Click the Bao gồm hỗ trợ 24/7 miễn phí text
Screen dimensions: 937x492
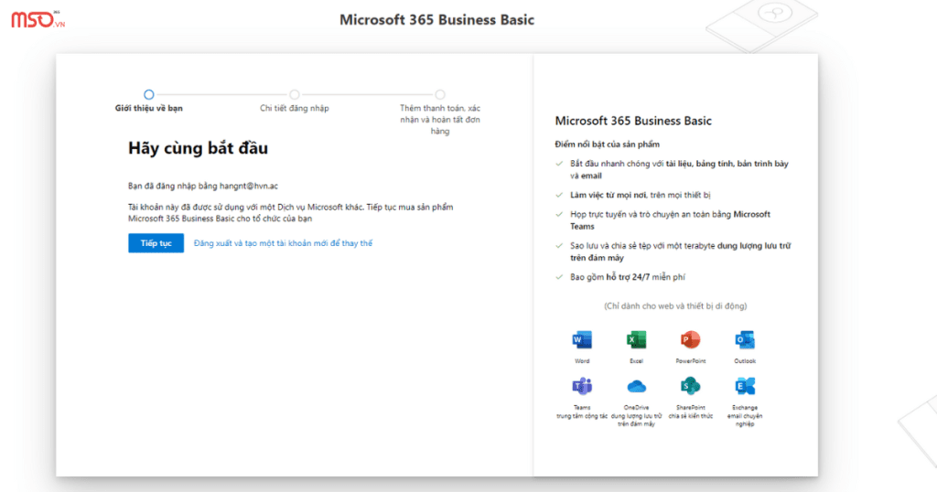click(x=628, y=277)
